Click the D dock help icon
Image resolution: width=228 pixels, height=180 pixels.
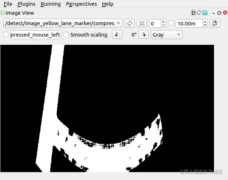(x=194, y=13)
